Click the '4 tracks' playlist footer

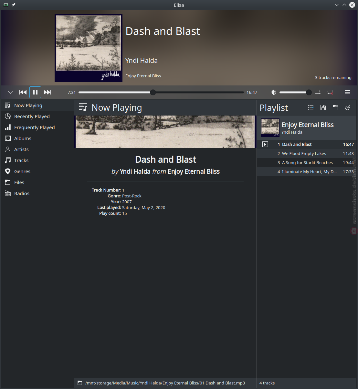coord(267,383)
